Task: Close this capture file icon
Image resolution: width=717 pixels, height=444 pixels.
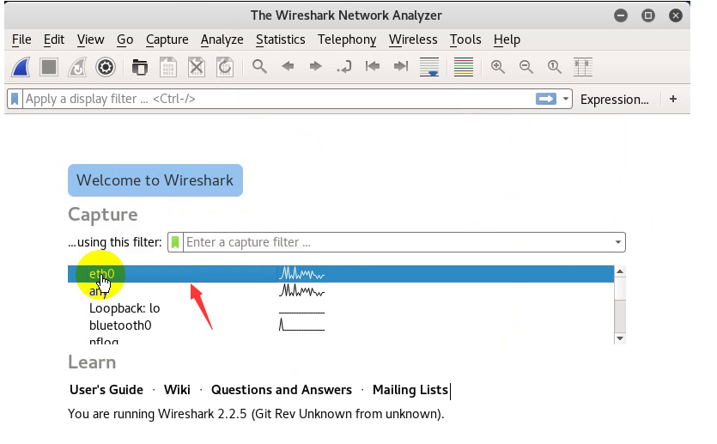Action: 196,67
